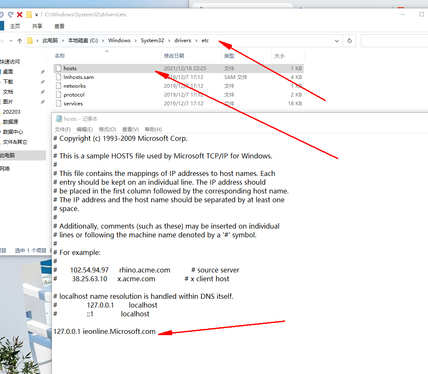Viewport: 428px width, 374px height.
Task: Click the pin icon beside 图片
Action: pos(42,102)
